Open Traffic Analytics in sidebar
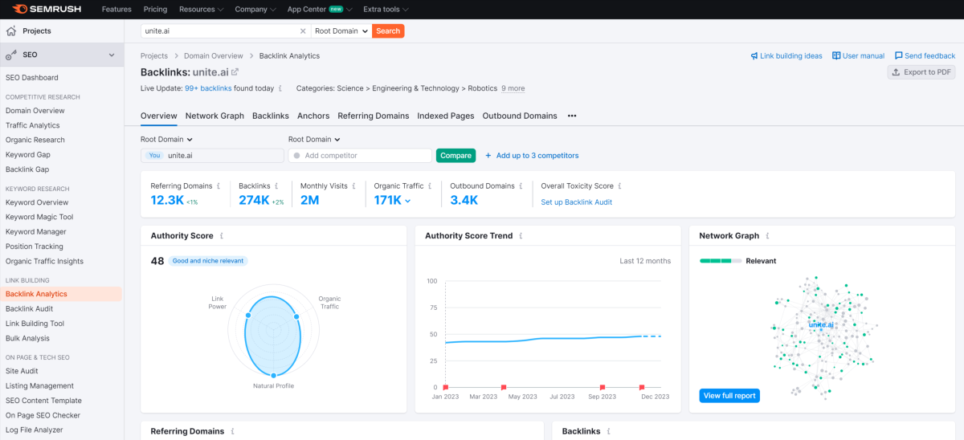Image resolution: width=964 pixels, height=440 pixels. [x=33, y=125]
